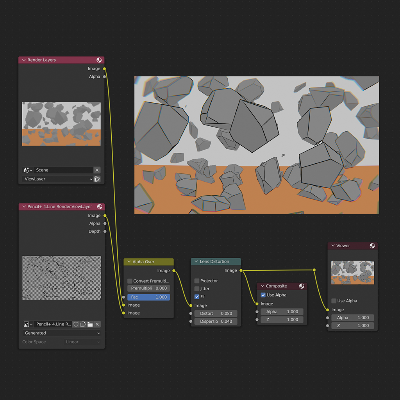Collapse the Viewer node
The width and height of the screenshot is (400, 400).
(333, 246)
